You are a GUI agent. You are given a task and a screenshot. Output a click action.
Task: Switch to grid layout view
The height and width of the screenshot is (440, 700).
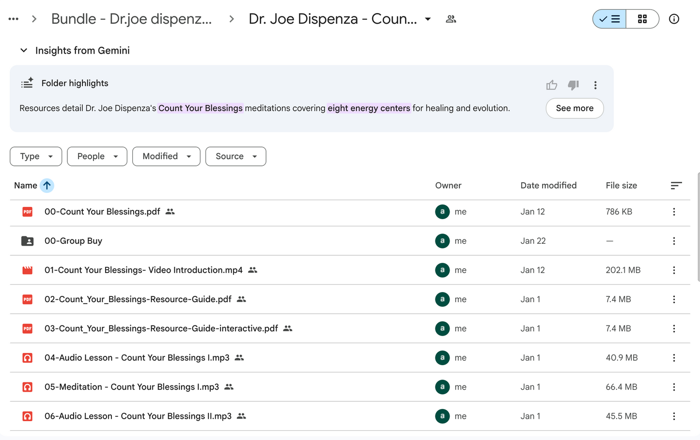pyautogui.click(x=642, y=19)
